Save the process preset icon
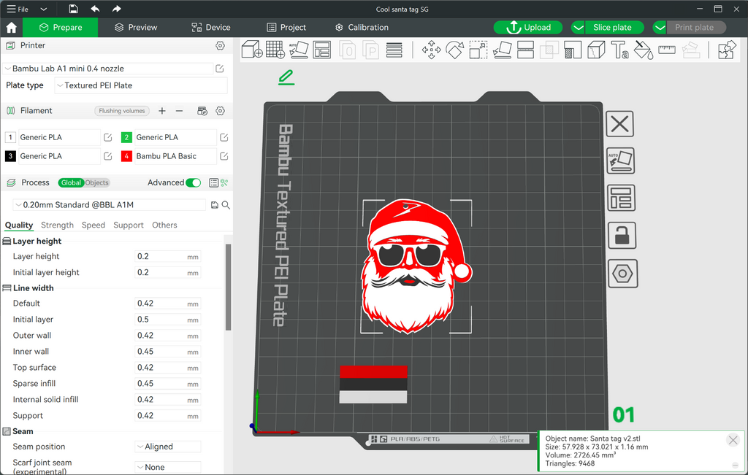The image size is (748, 475). click(x=215, y=205)
